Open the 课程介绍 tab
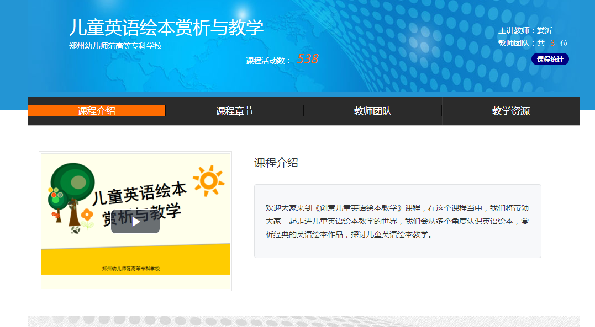Image resolution: width=595 pixels, height=327 pixels. [96, 111]
